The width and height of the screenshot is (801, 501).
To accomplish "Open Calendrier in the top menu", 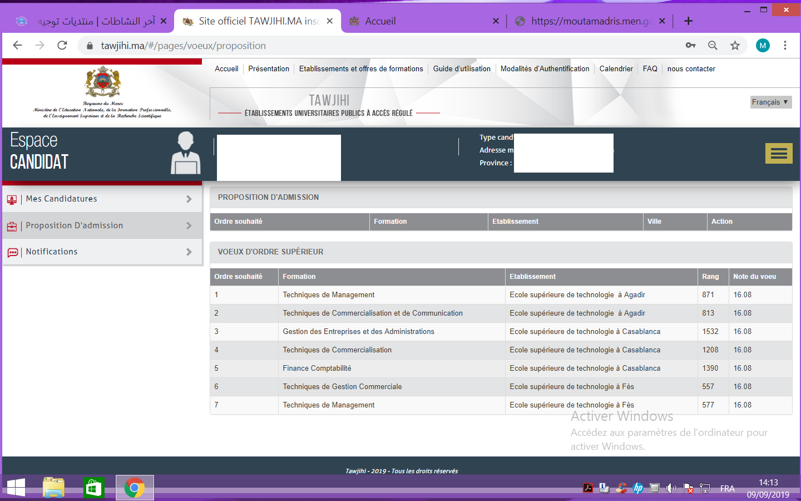I will click(x=616, y=69).
